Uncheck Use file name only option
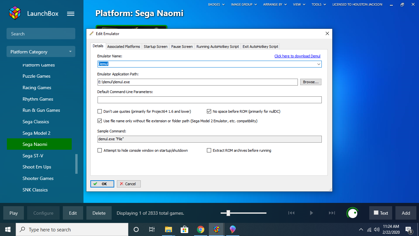Screen dimensions: 419x236 click(100, 121)
